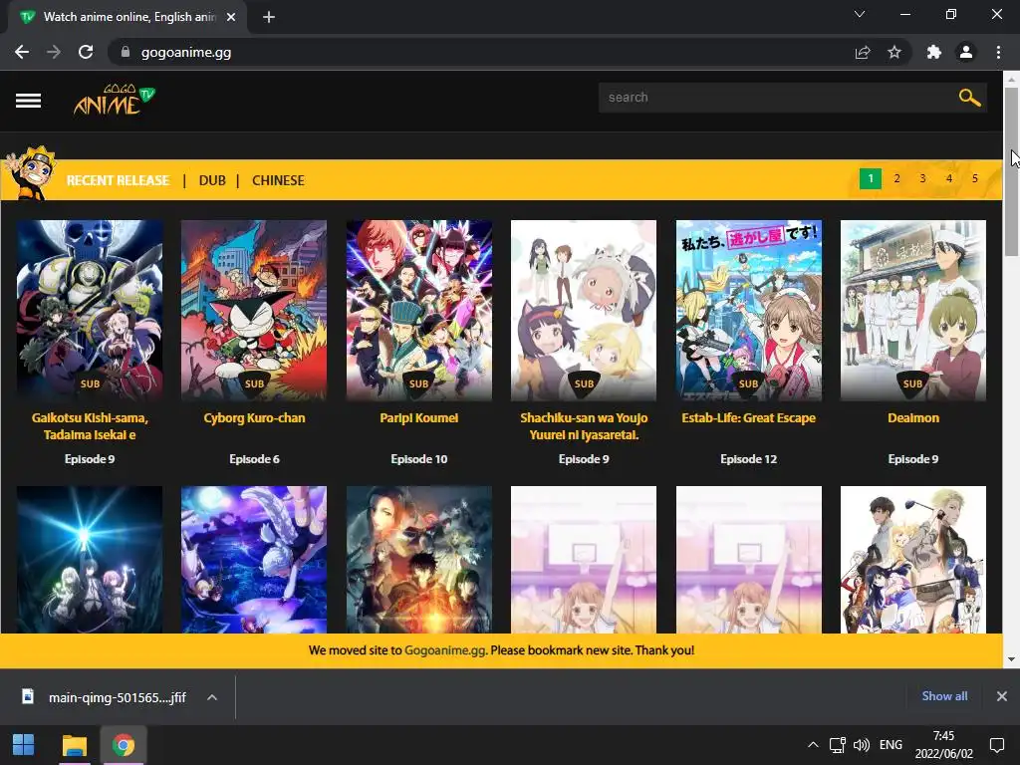The width and height of the screenshot is (1020, 765).
Task: View site lock info icon
Action: click(126, 52)
